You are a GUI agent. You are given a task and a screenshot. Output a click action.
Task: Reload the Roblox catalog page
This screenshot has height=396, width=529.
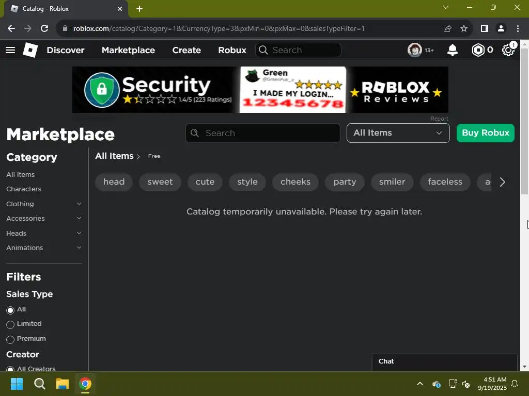click(x=44, y=29)
